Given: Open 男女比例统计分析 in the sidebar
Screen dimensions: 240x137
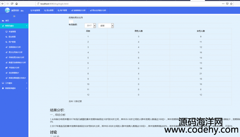Looking at the screenshot, I should (14, 52).
